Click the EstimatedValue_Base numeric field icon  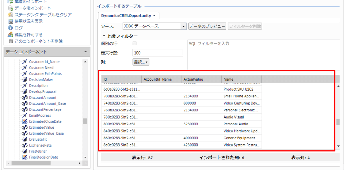coord(25,133)
